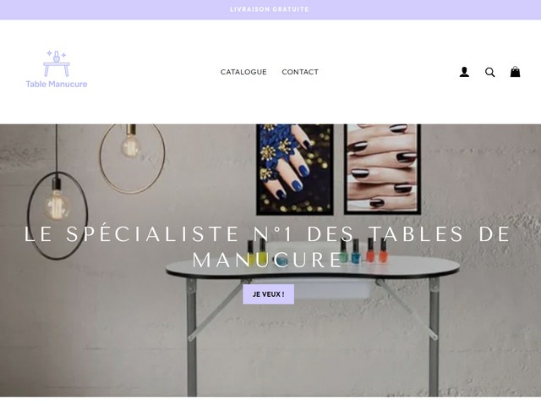Open the CATALOGUE menu item
The height and width of the screenshot is (406, 541).
243,72
